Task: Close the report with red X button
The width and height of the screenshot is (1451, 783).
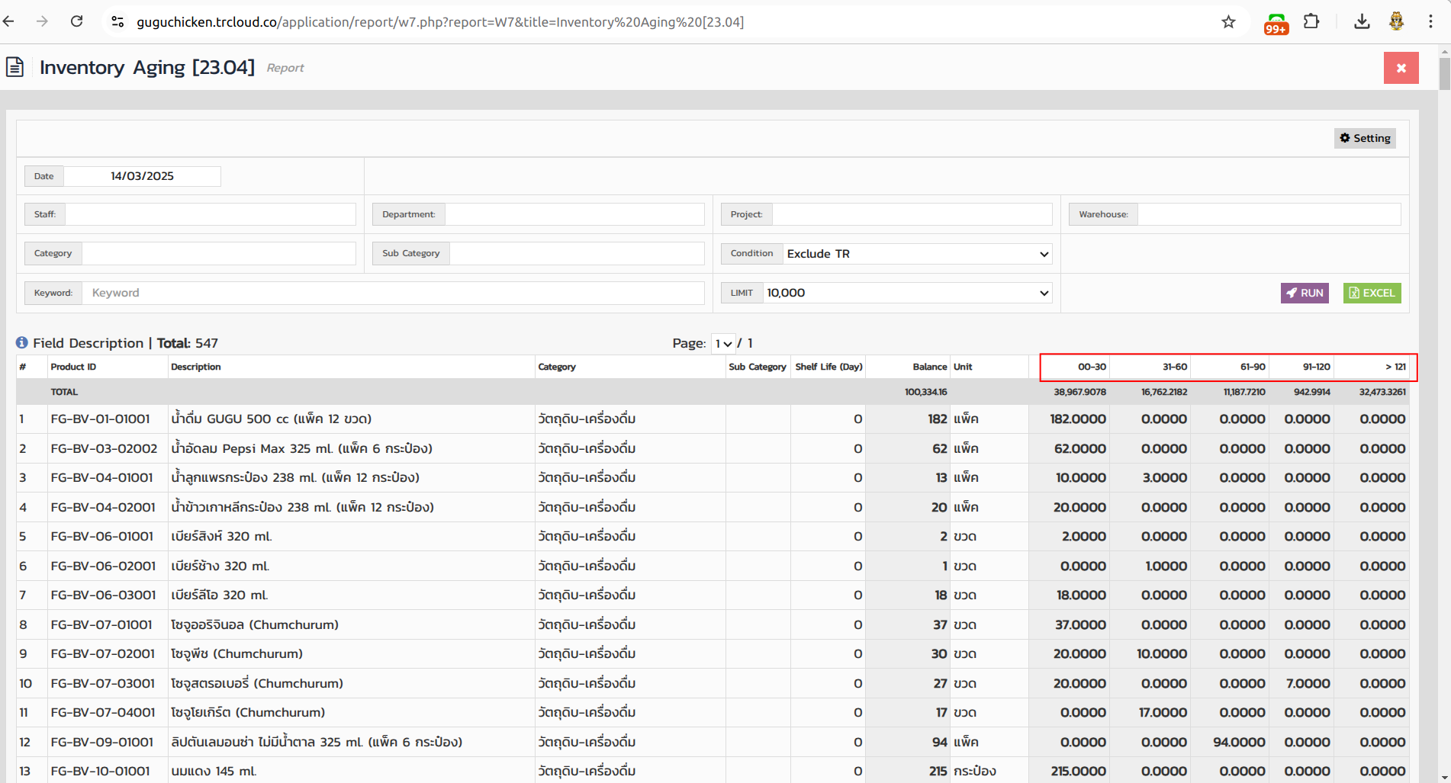Action: pyautogui.click(x=1401, y=68)
